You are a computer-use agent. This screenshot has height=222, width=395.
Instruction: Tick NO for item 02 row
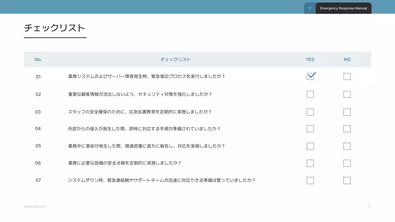pyautogui.click(x=347, y=94)
